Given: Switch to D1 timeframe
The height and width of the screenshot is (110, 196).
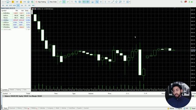Looking at the screenshot, I should 26,5.
